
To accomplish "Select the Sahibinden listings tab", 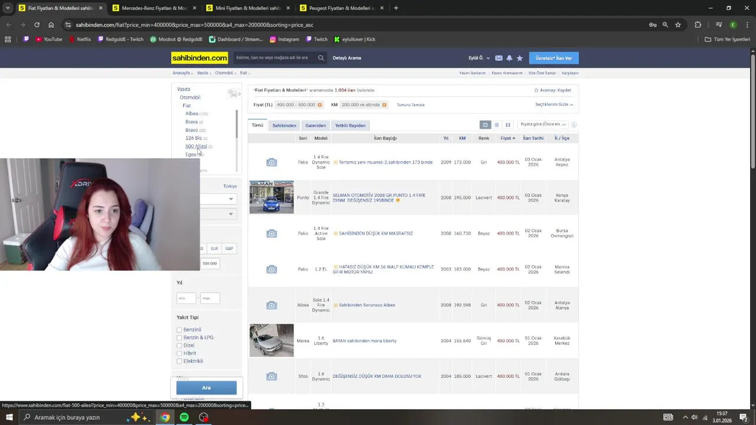I will [x=284, y=125].
